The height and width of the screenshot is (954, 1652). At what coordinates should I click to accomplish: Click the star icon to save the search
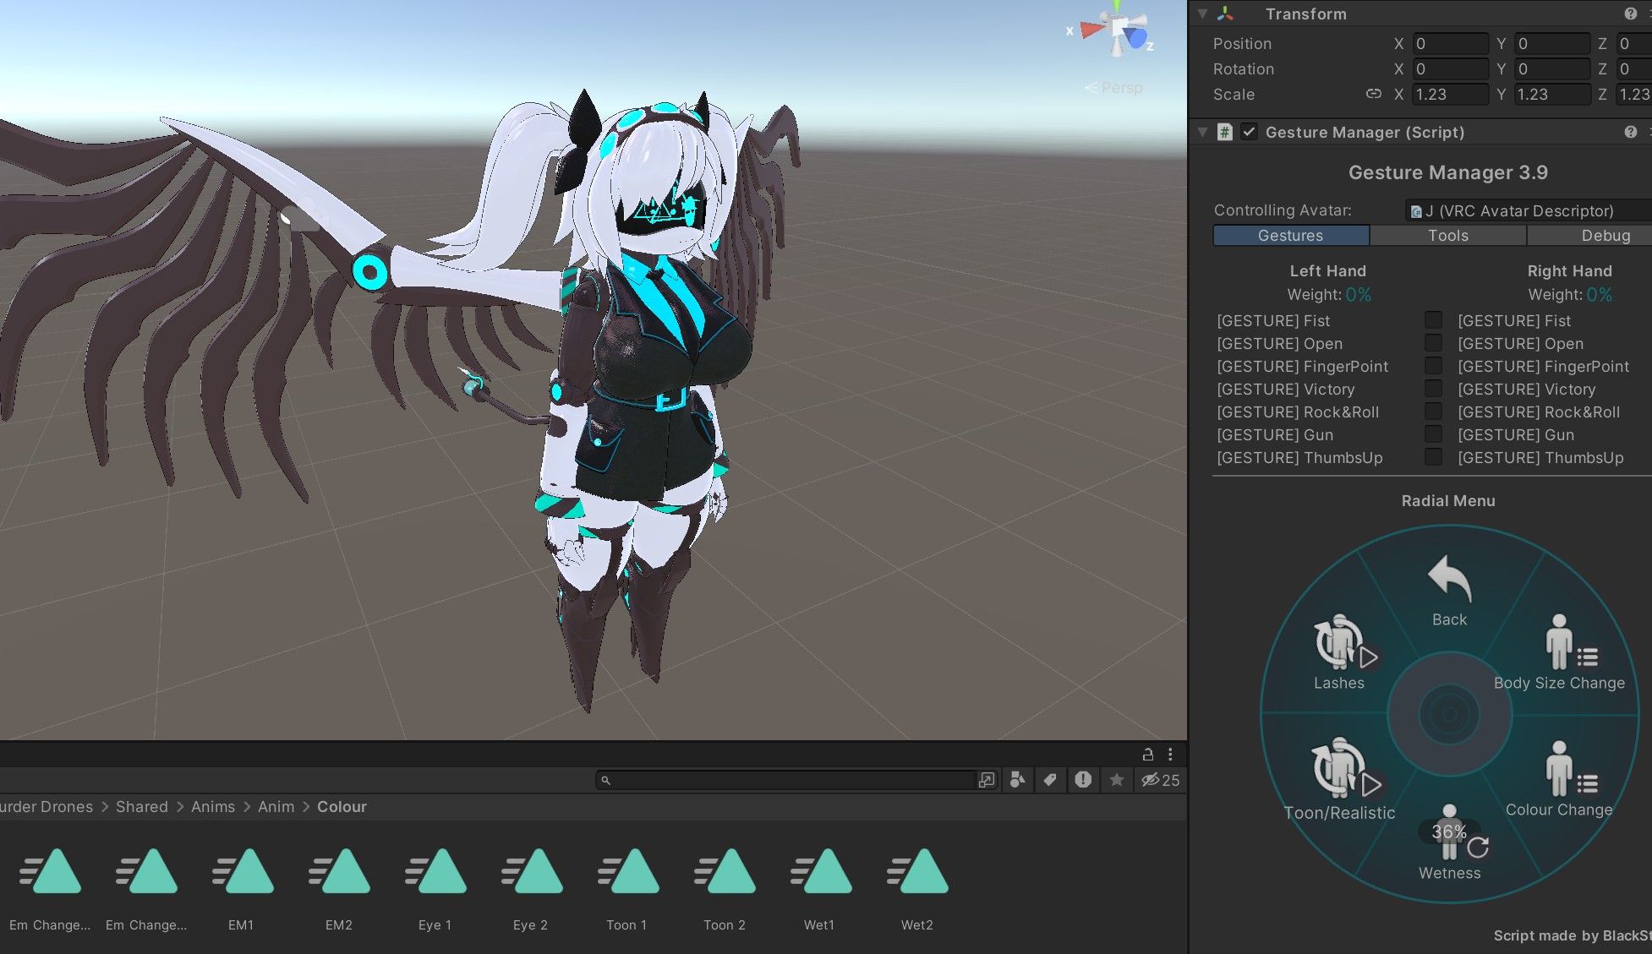click(x=1117, y=780)
